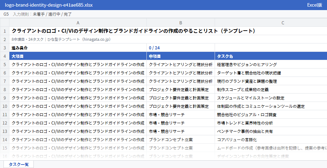Click the 0 / 24 progress cell

[x=181, y=48]
